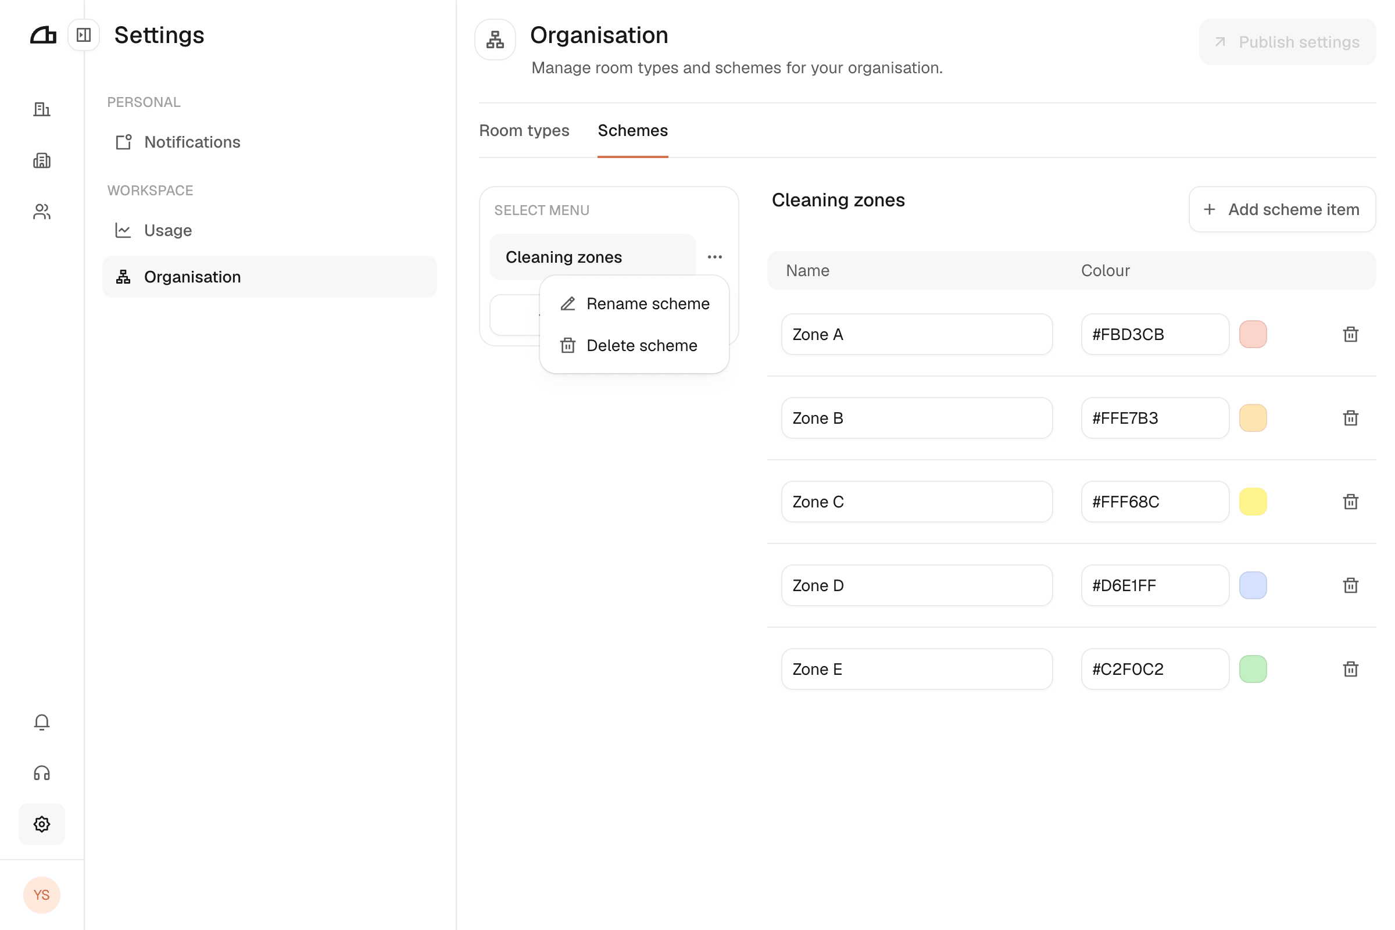Viewport: 1395px width, 930px height.
Task: Delete the Zone A row
Action: [x=1350, y=335]
